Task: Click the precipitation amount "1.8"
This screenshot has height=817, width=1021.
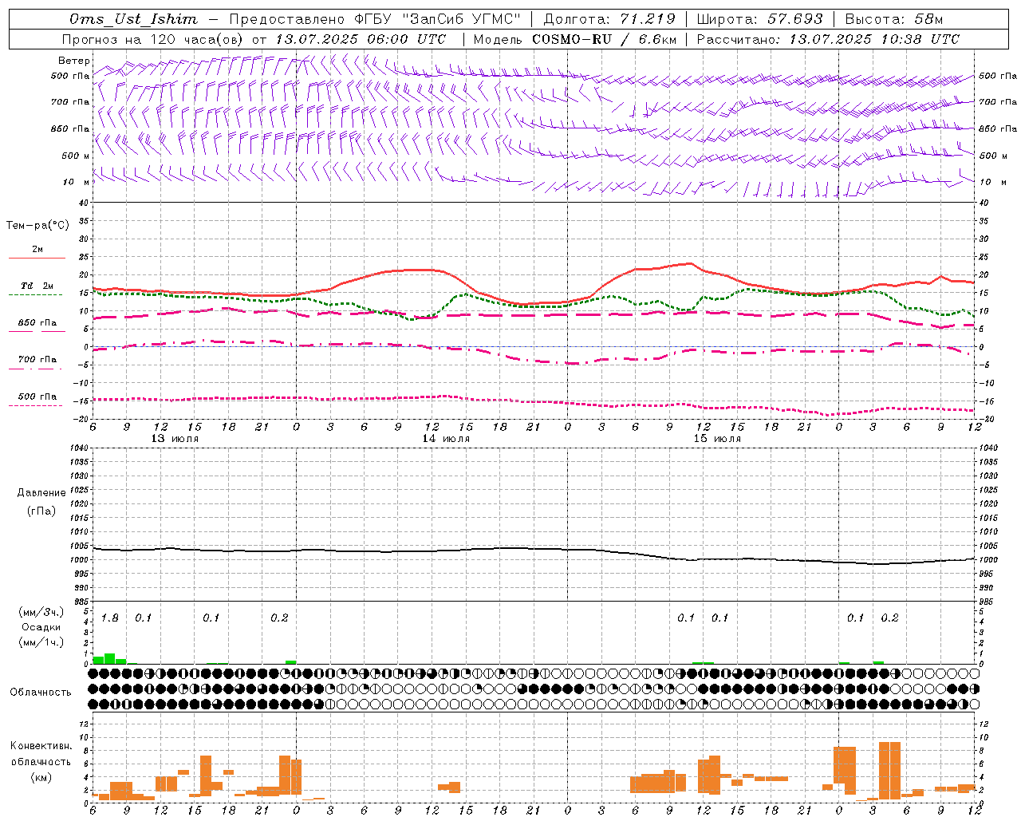Action: click(110, 618)
